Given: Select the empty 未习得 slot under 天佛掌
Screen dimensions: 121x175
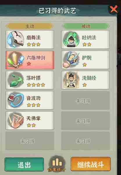Looking at the screenshot, I should point(30,141).
